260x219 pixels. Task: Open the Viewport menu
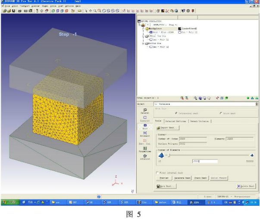tap(25, 6)
